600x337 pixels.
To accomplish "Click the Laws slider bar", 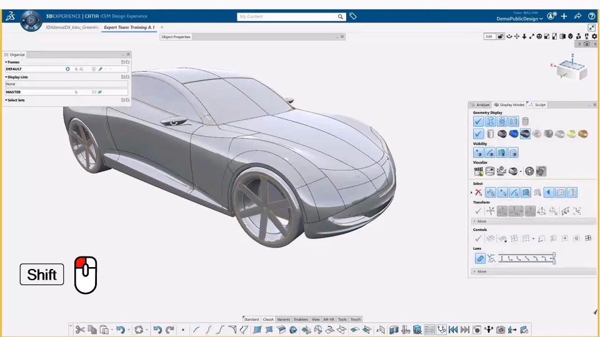I will pos(526,258).
